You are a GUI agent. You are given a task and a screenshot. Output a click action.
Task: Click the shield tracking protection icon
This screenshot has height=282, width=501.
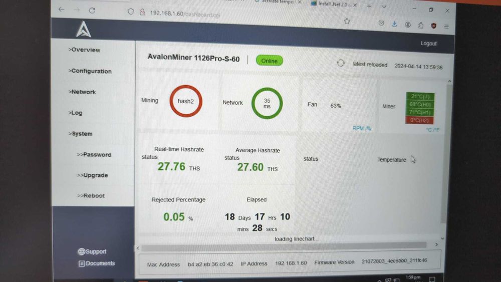click(x=131, y=12)
